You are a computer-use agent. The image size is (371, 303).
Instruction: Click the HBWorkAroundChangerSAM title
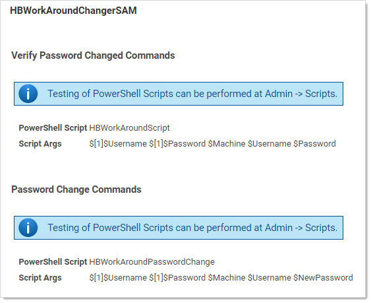[73, 11]
